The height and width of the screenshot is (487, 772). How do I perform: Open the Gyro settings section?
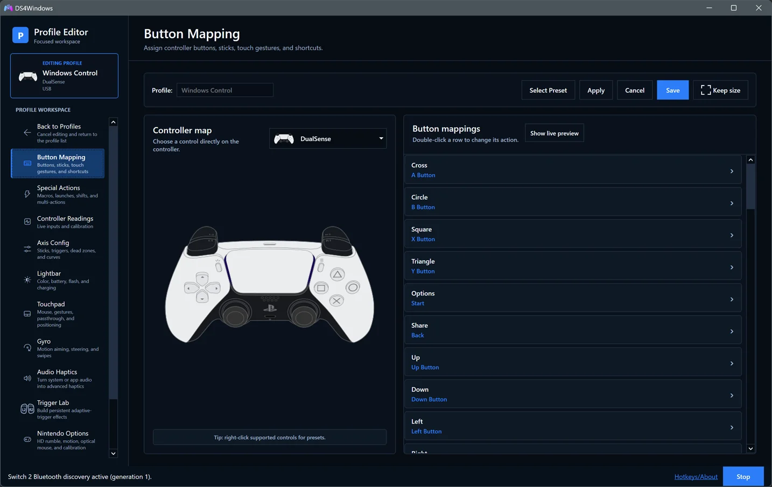click(x=58, y=348)
